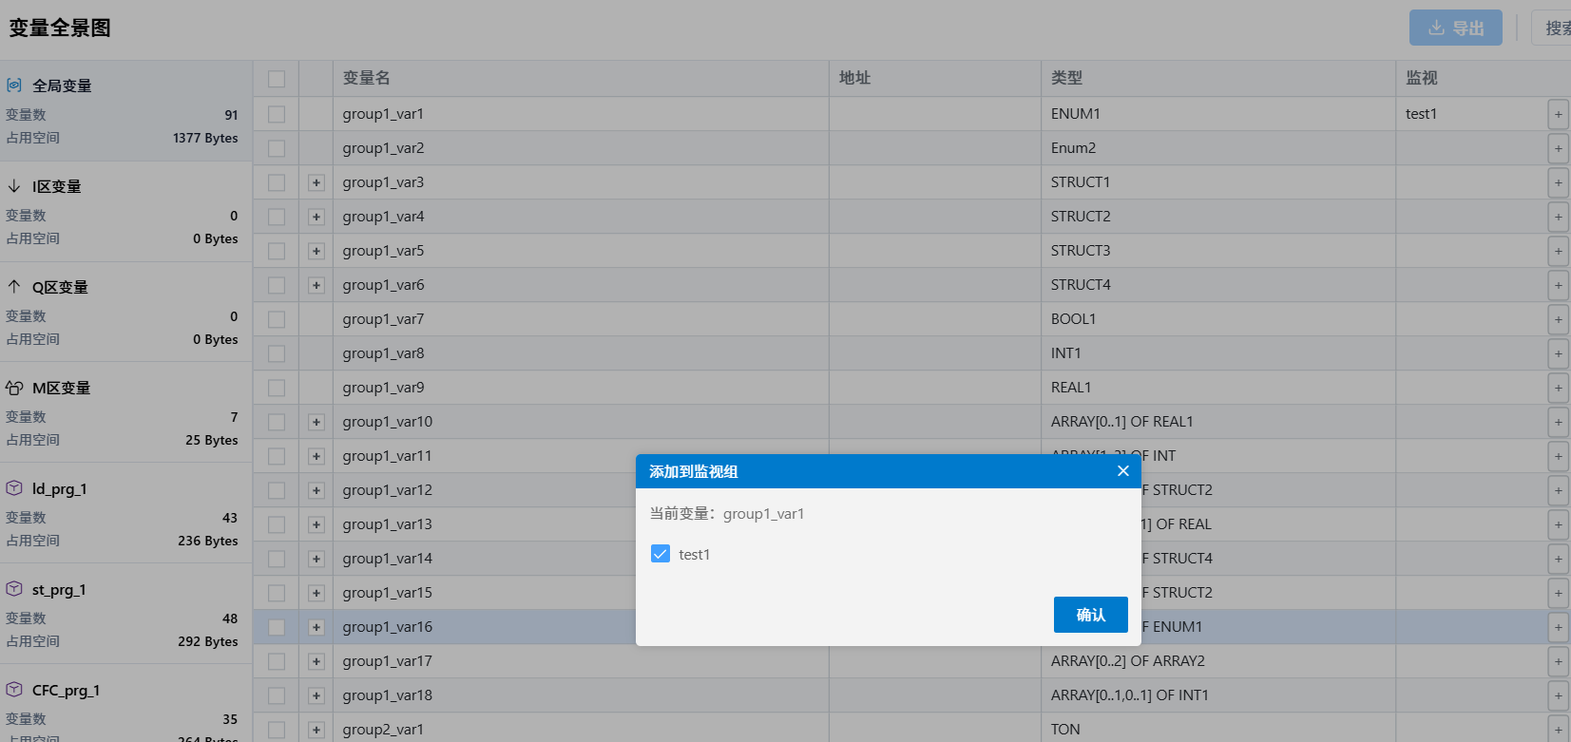The height and width of the screenshot is (742, 1571).
Task: Click the add-to-watch plus icon for group1_var4
Action: (x=1558, y=217)
